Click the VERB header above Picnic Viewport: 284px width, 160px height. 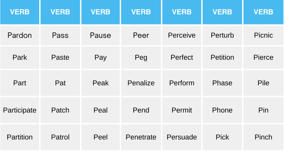point(263,12)
